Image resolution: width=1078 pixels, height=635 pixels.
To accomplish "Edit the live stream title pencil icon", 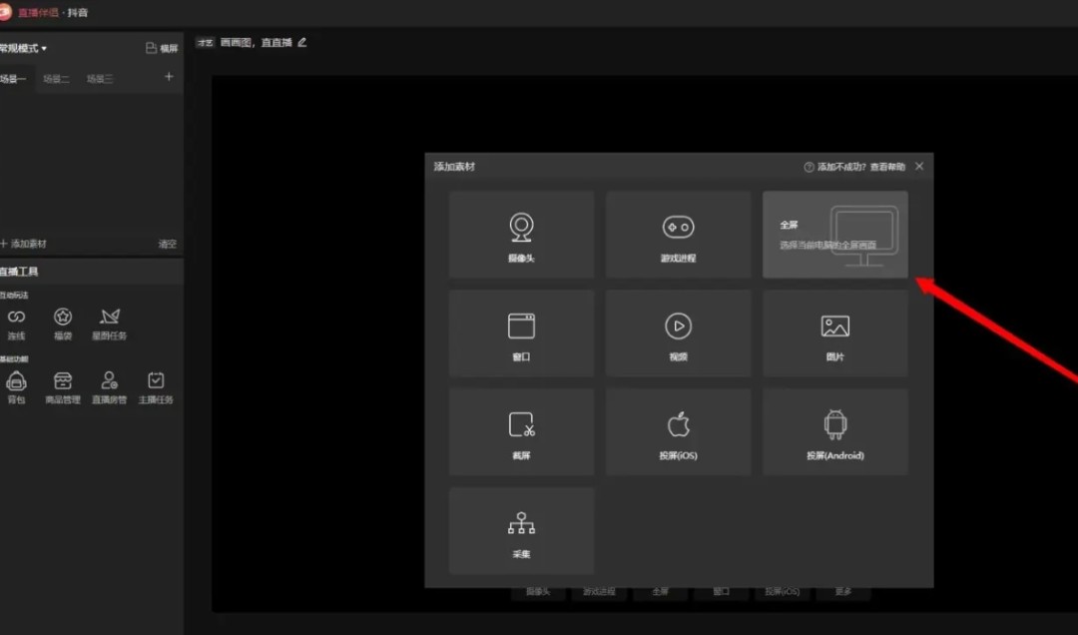I will [x=302, y=43].
